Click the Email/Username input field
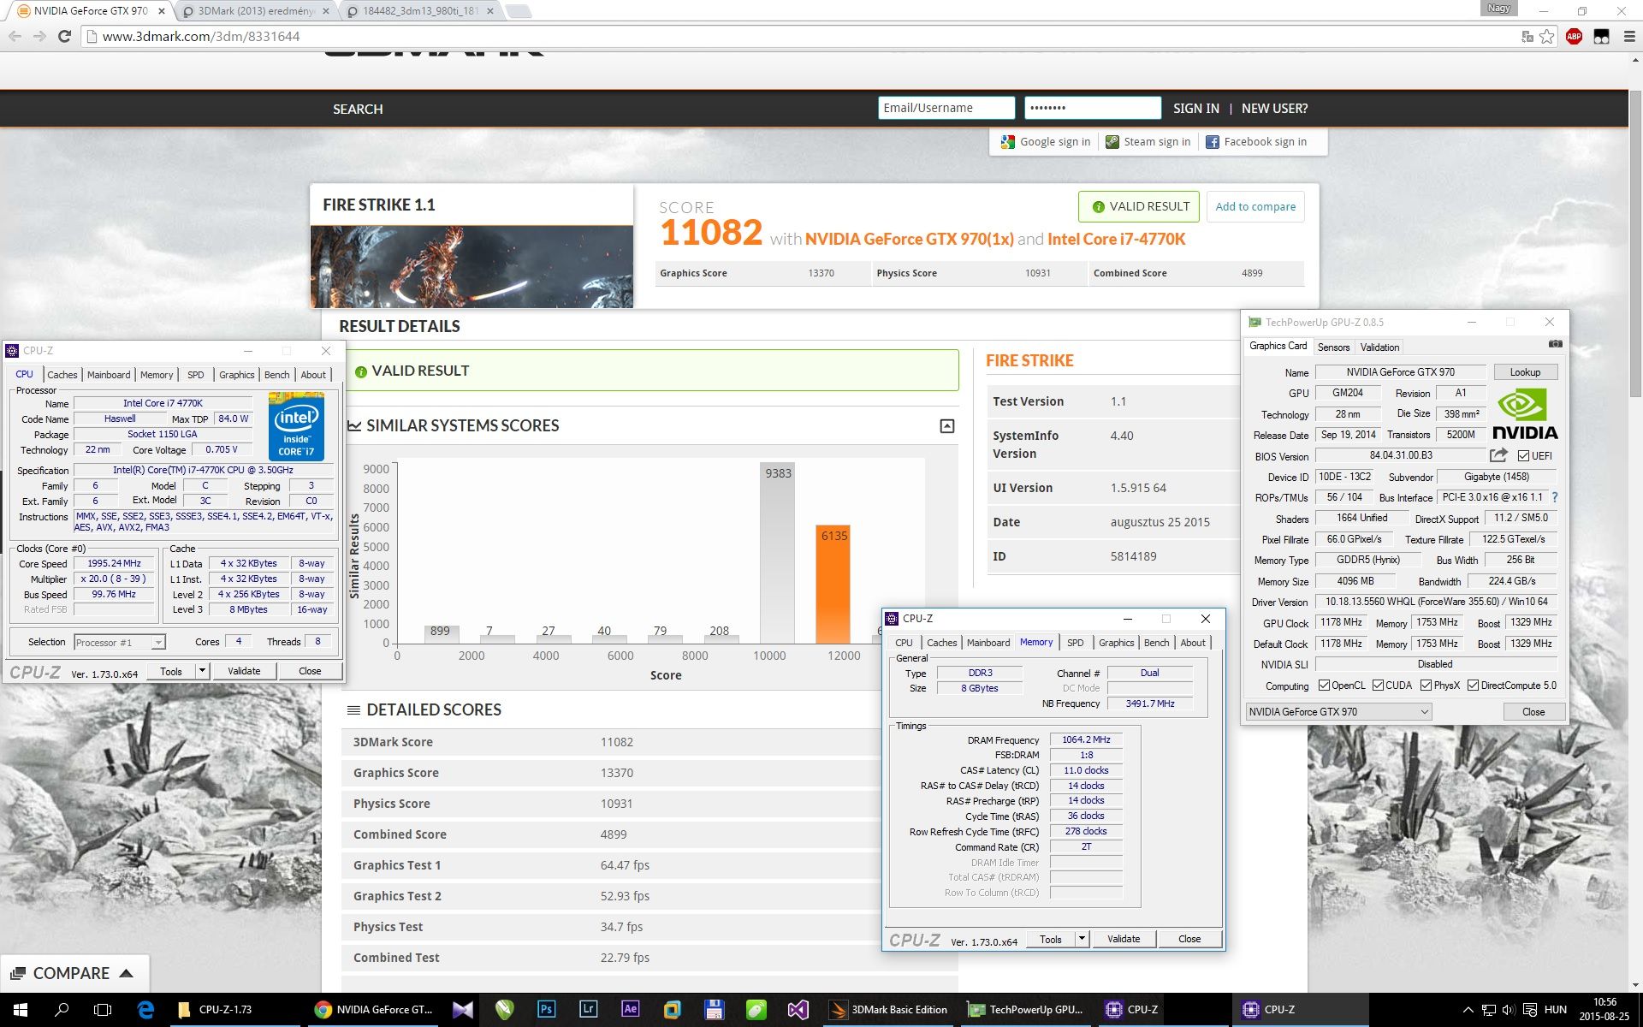This screenshot has height=1027, width=1643. coord(946,108)
